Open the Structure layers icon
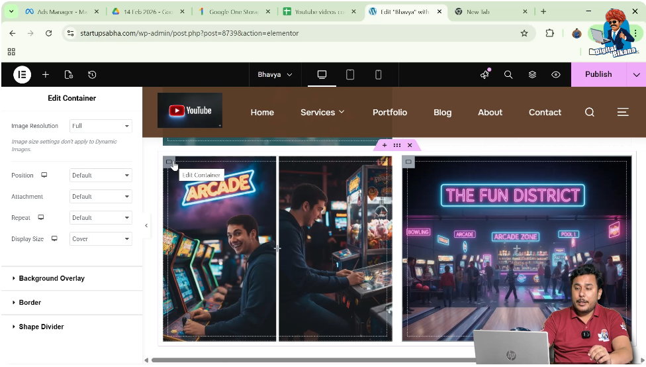The image size is (646, 367). [532, 75]
